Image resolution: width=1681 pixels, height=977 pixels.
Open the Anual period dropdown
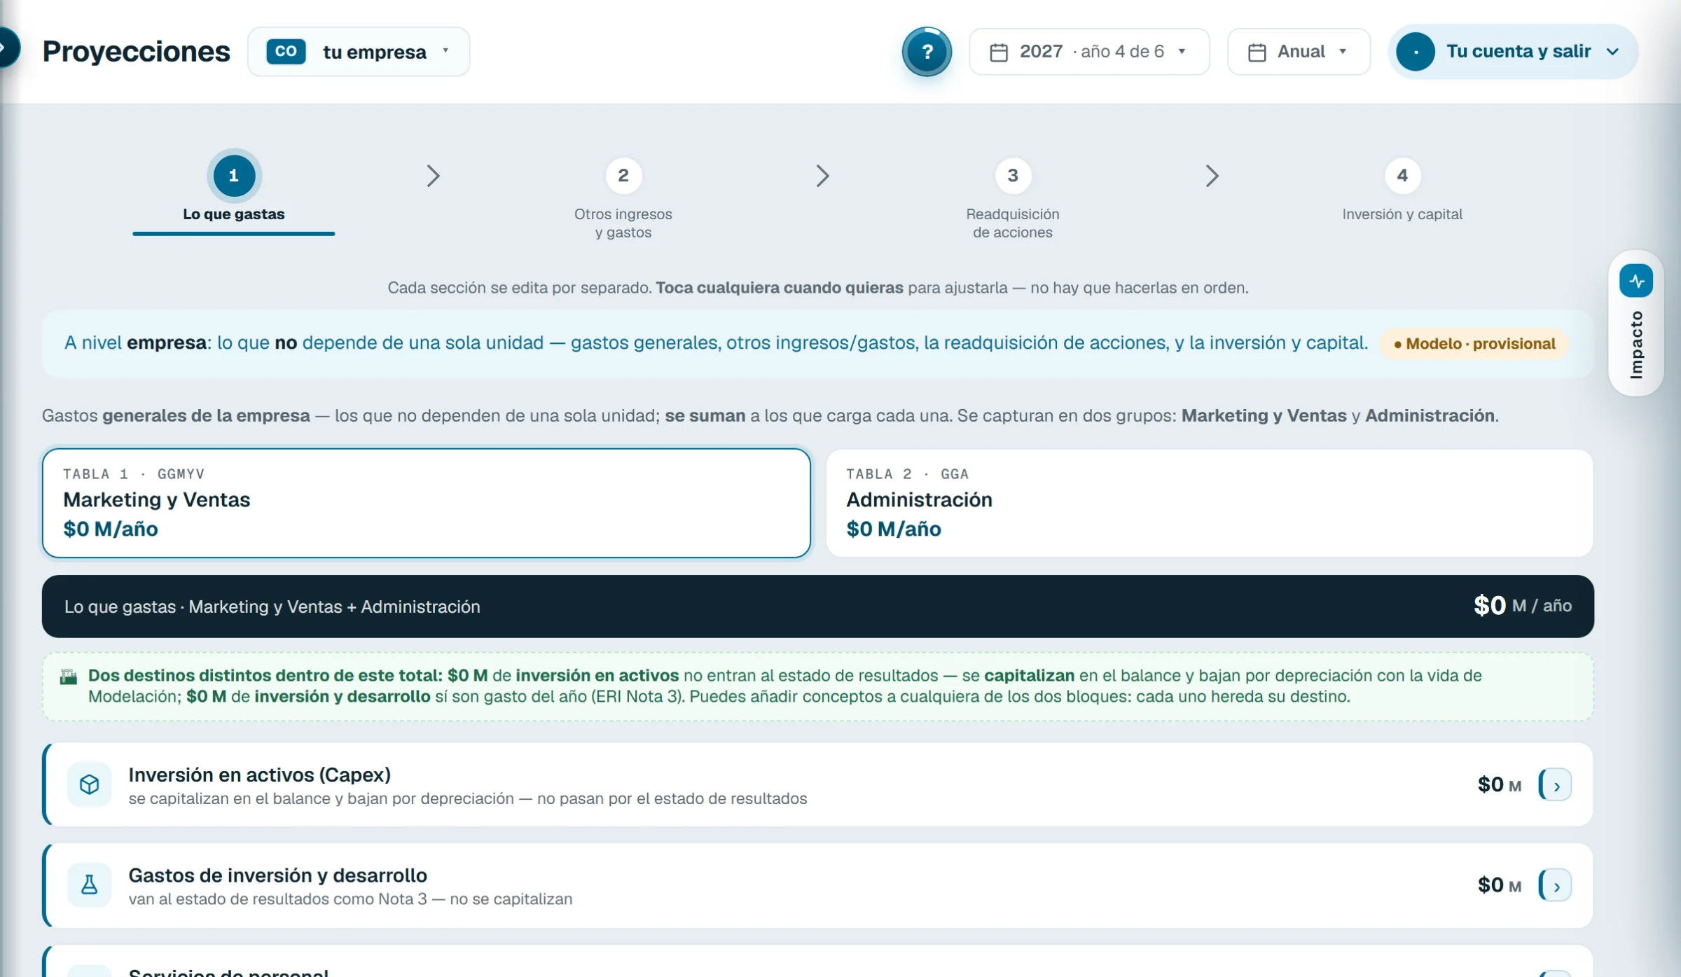pyautogui.click(x=1299, y=52)
